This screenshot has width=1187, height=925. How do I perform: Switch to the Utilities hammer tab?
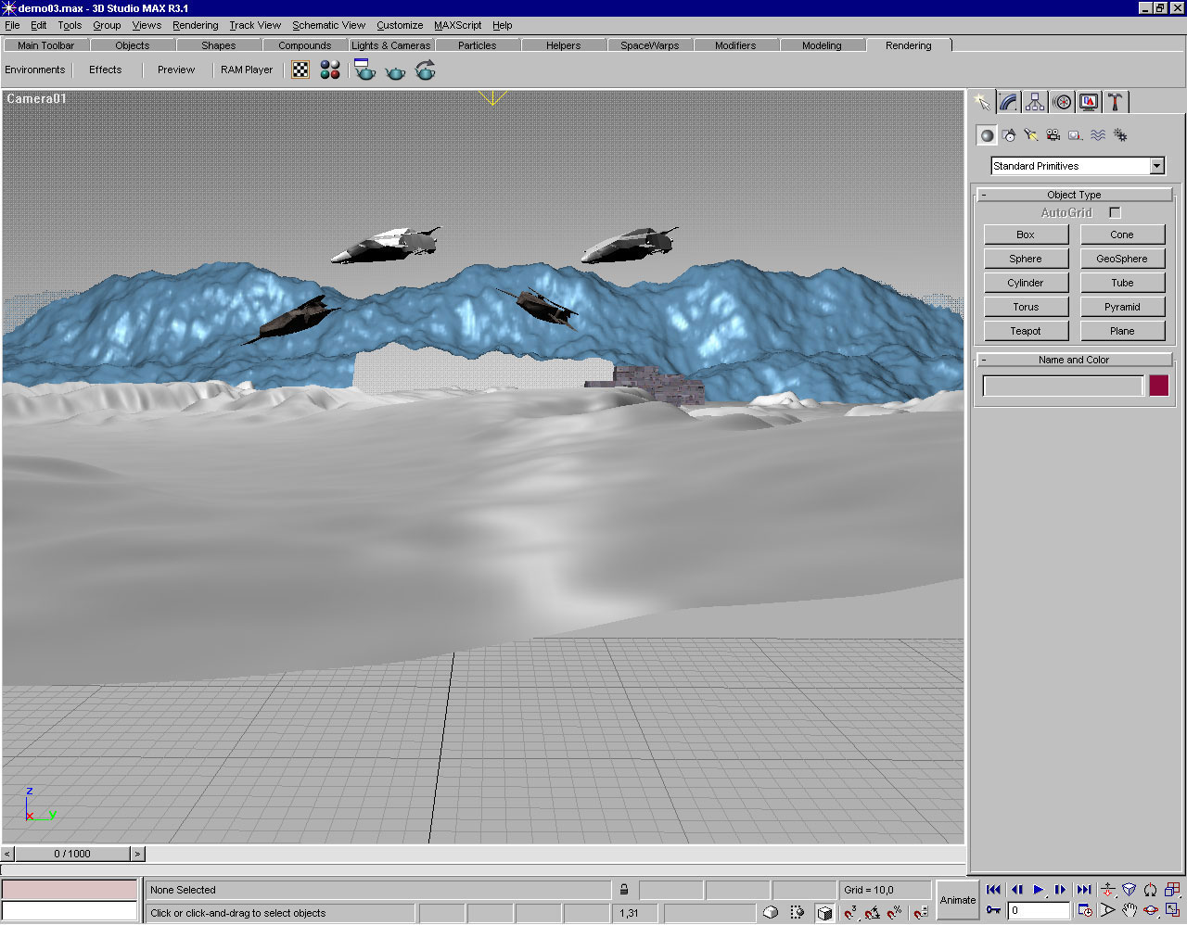[1116, 102]
